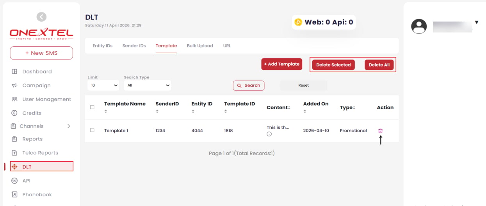
Task: Click the Search button
Action: pos(249,86)
